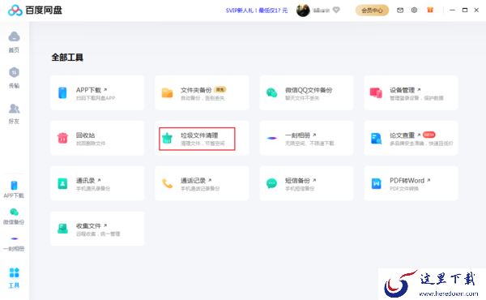The height and width of the screenshot is (300, 486).
Task: Open the settings gear icon in title bar
Action: 414,11
